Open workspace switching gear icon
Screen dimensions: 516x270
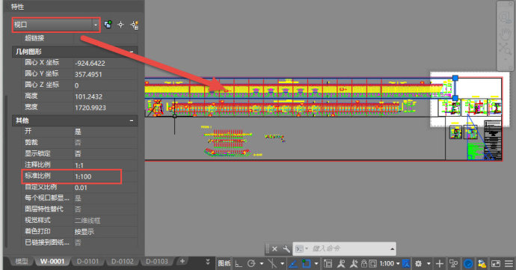click(x=418, y=263)
